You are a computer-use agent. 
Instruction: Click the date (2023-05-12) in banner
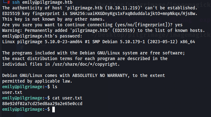tap(162, 42)
